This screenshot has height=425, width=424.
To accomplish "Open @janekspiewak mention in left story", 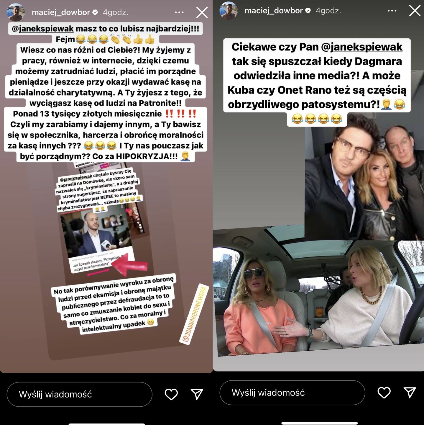I will pyautogui.click(x=43, y=29).
